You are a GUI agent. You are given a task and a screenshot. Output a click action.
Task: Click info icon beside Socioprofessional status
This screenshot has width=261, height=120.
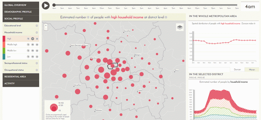(37, 63)
